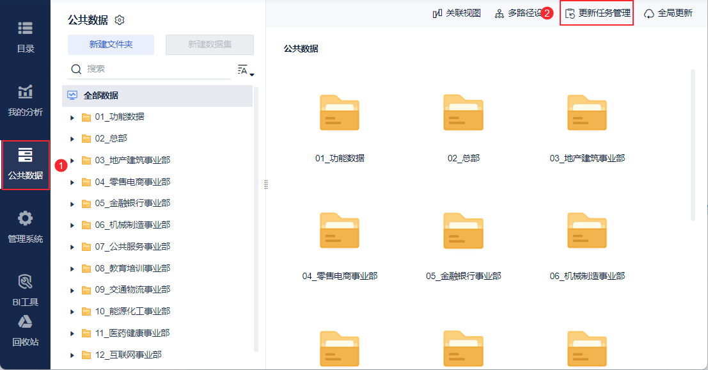Viewport: 708px width, 370px height.
Task: Select 01_功能数据 in the tree
Action: pos(120,117)
